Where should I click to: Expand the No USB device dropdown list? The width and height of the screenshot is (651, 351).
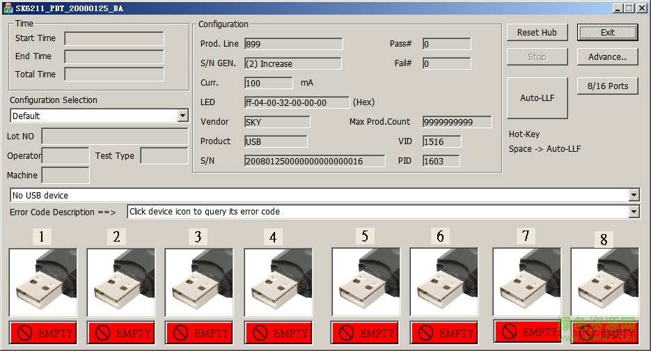[x=633, y=196]
